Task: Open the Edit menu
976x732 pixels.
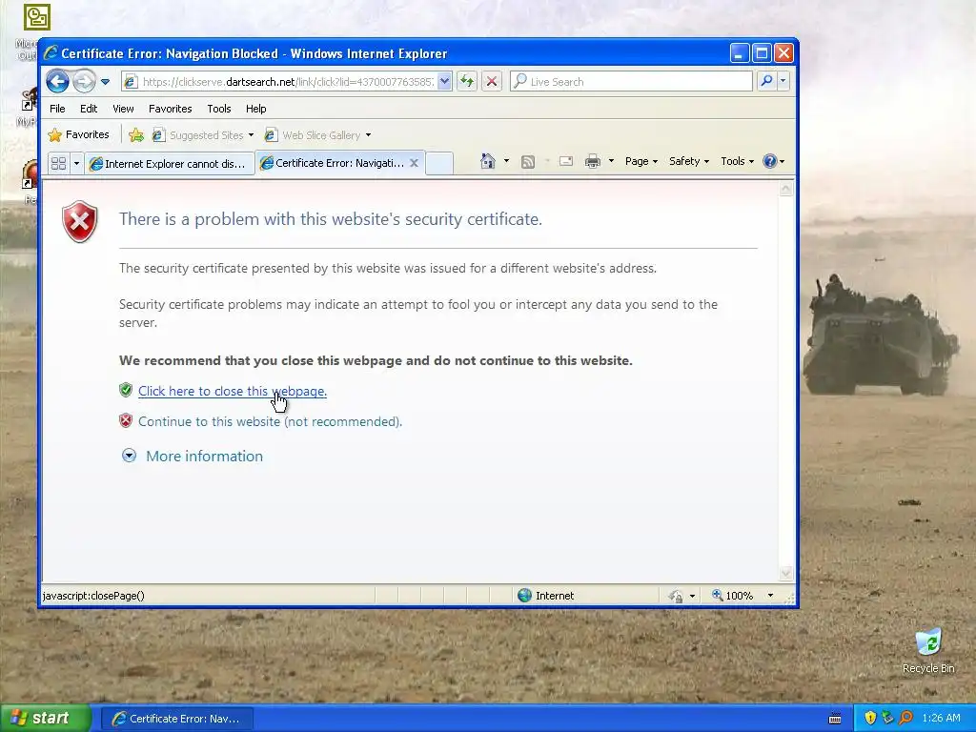Action: tap(89, 109)
